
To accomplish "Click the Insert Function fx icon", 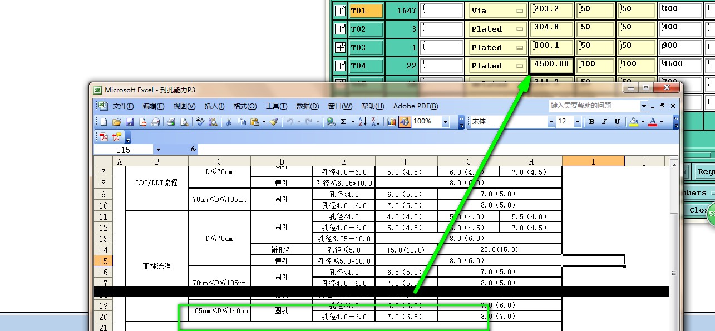I will click(x=193, y=150).
